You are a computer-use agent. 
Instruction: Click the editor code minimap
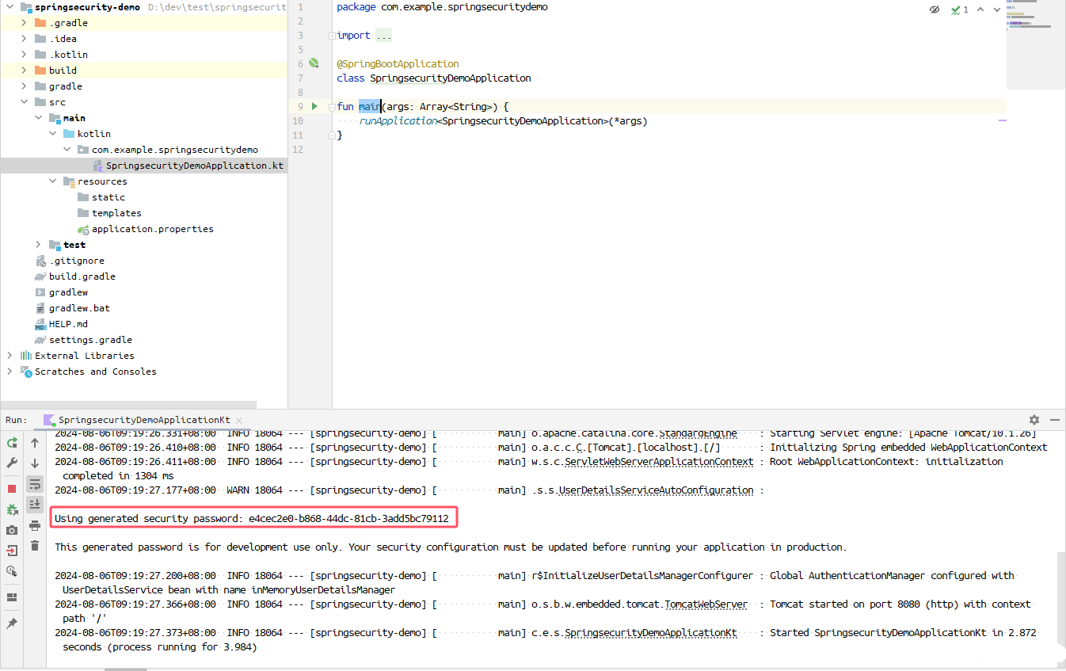(x=1035, y=44)
